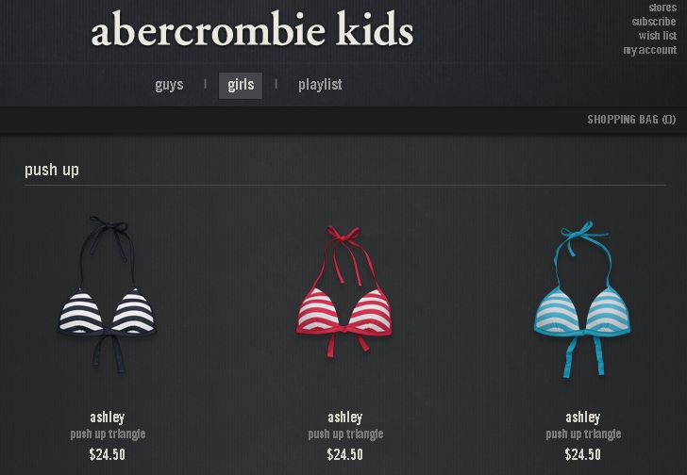
Task: View the red striped product thumbnail
Action: tap(344, 291)
